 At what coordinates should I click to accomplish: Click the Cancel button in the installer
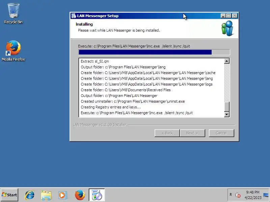point(221,133)
